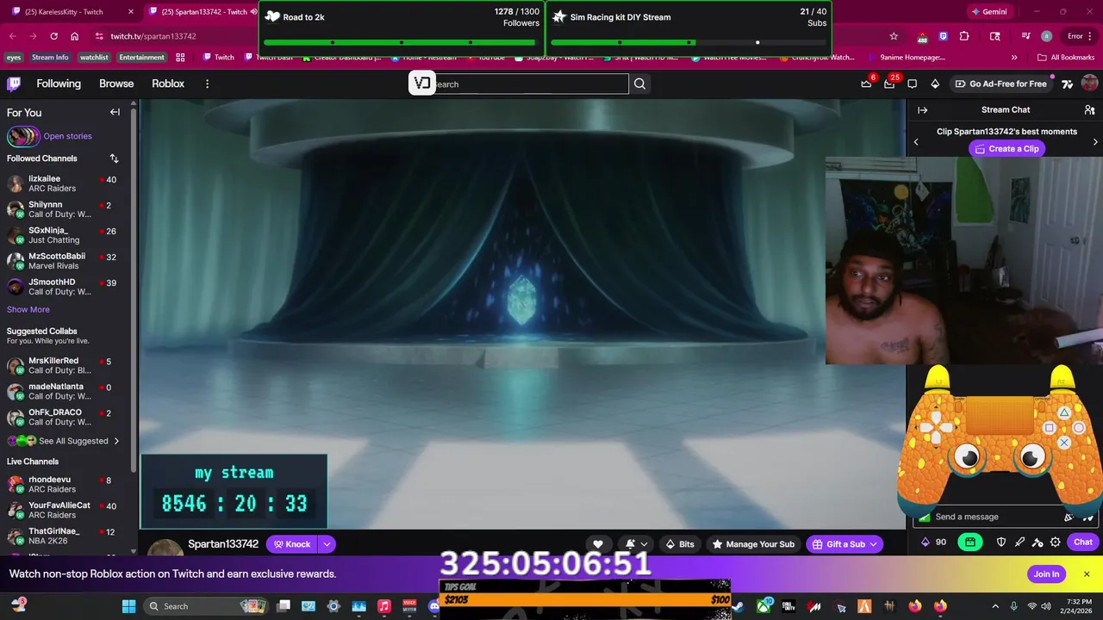The image size is (1103, 620).
Task: Open the Stream Info bookmark
Action: 50,58
